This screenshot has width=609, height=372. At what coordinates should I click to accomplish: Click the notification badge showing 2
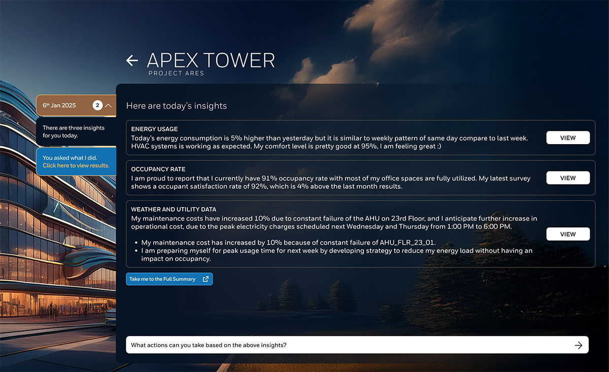[x=97, y=106]
